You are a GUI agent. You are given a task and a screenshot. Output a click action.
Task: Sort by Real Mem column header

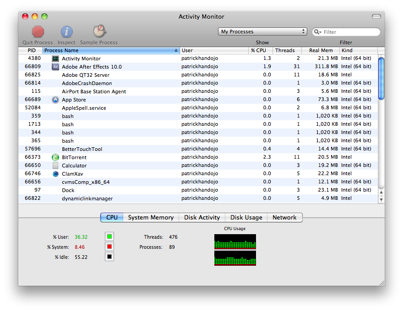(321, 50)
